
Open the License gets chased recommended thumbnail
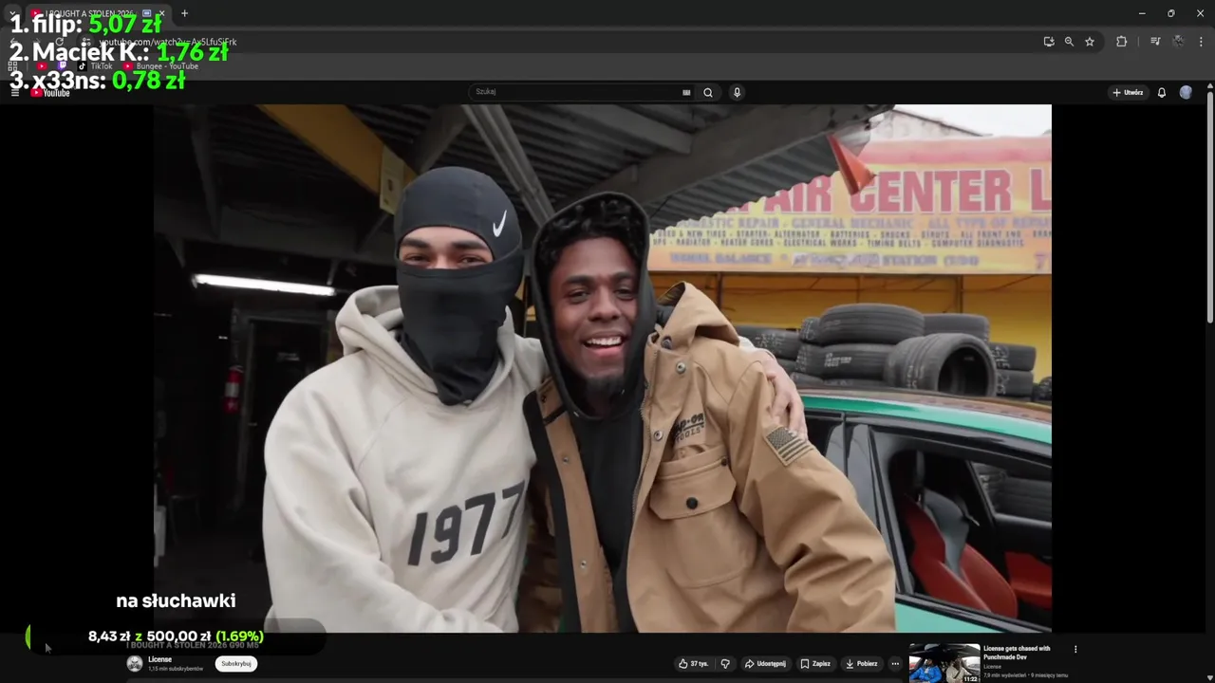tap(944, 662)
